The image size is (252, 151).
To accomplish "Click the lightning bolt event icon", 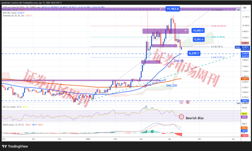I will coord(182,102).
